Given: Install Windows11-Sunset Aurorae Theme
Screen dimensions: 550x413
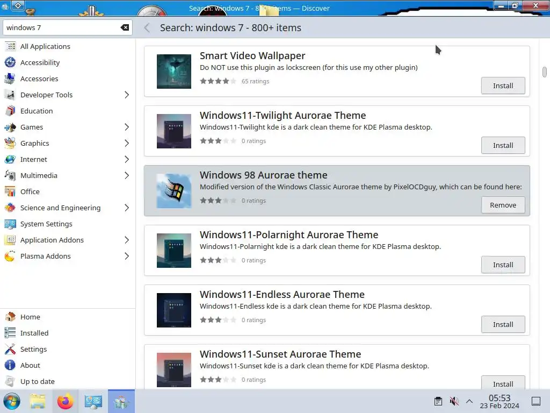Looking at the screenshot, I should click(x=503, y=383).
